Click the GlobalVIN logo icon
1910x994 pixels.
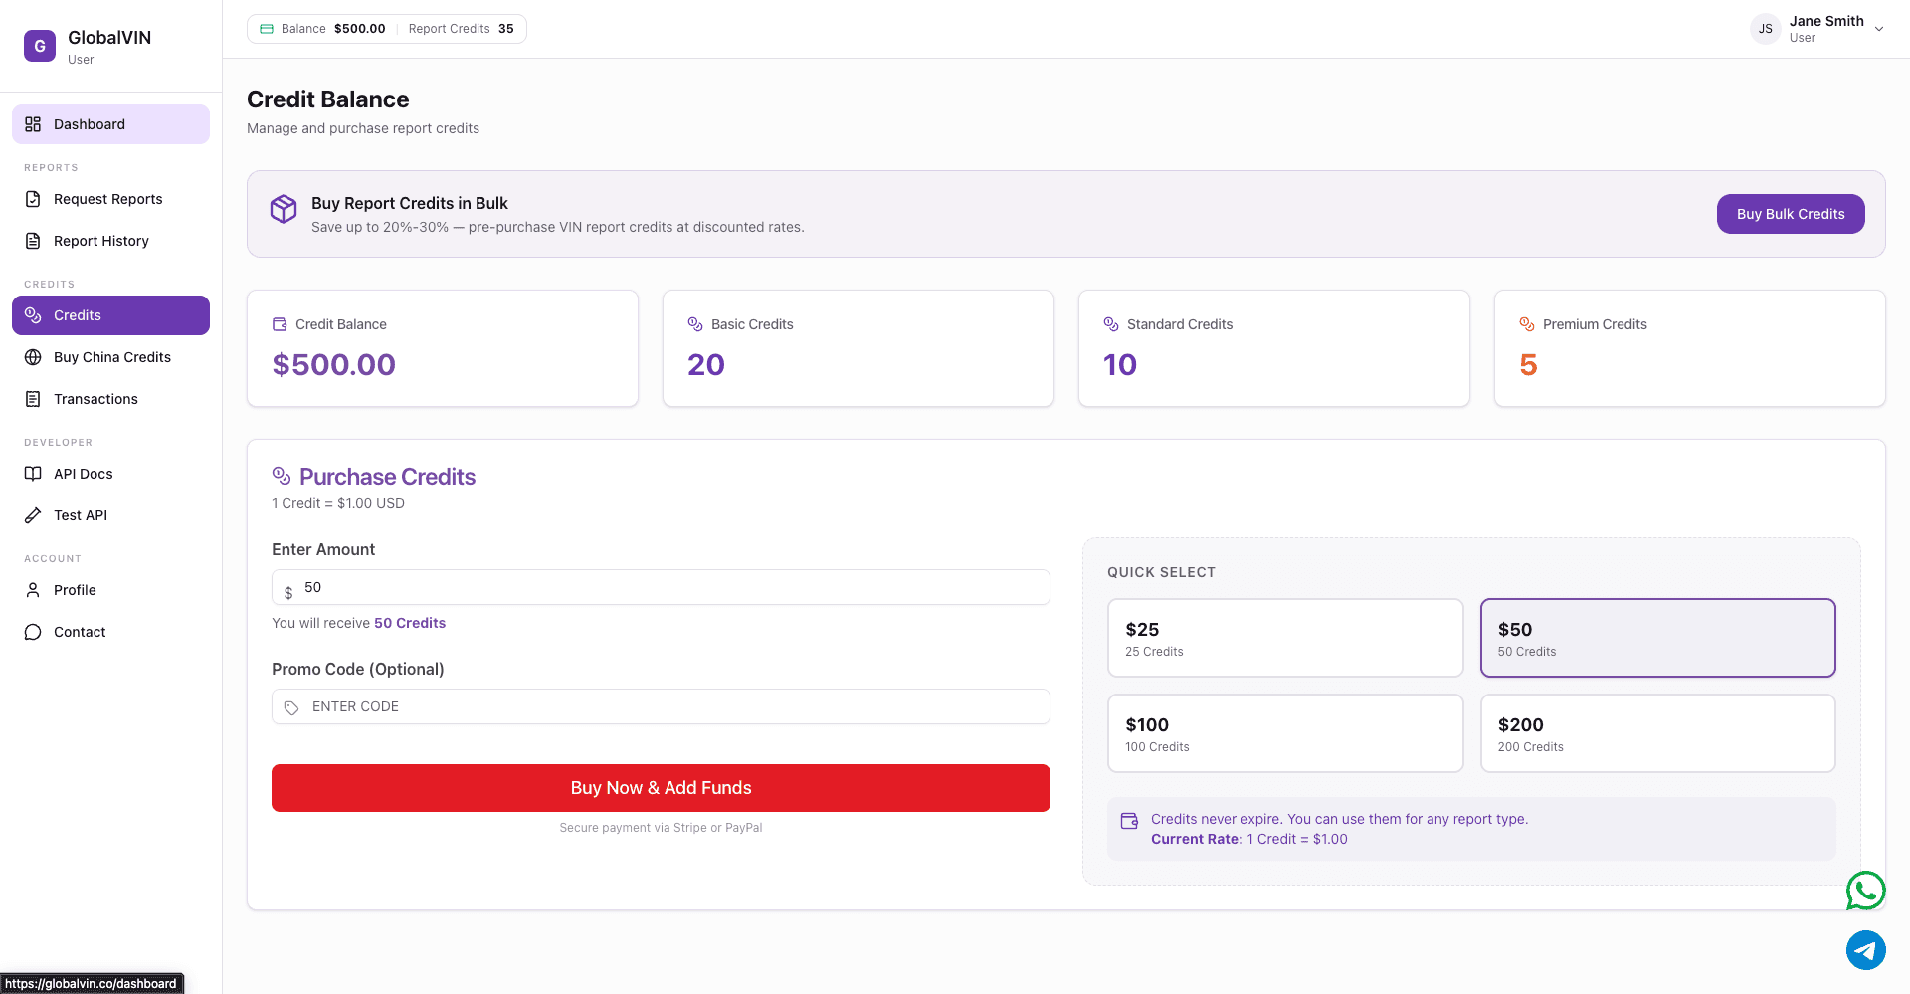40,46
